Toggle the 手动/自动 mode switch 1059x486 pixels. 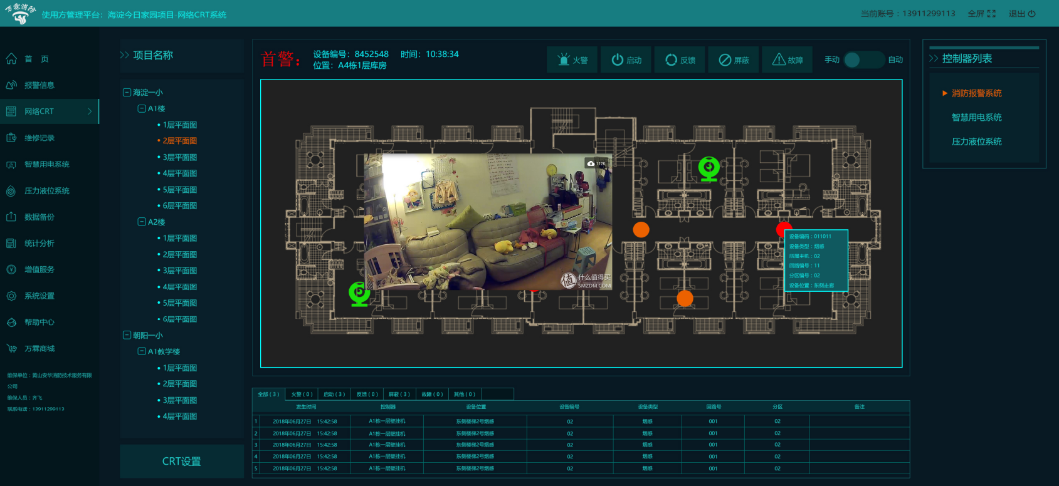point(864,59)
